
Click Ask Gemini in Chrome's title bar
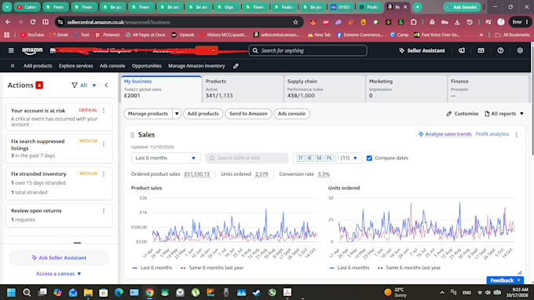tap(462, 7)
